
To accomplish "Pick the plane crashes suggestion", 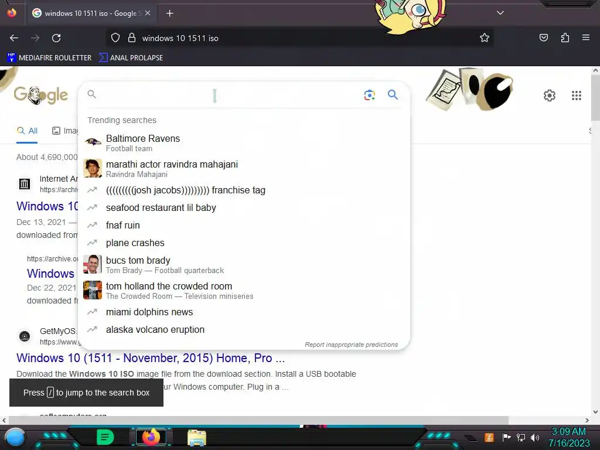I will coord(244,243).
